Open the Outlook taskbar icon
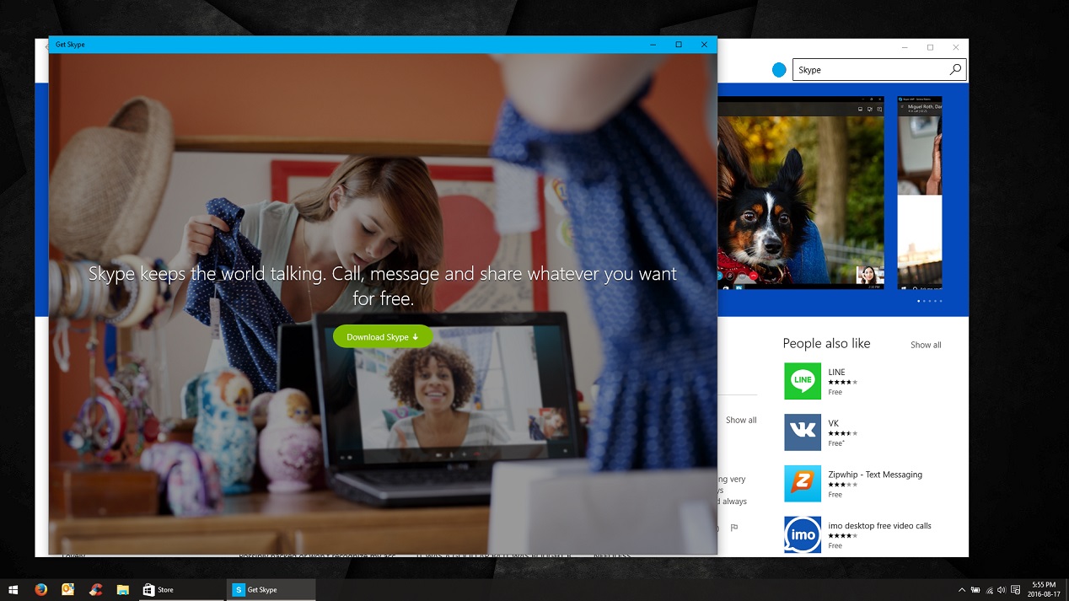1069x601 pixels. [x=68, y=589]
